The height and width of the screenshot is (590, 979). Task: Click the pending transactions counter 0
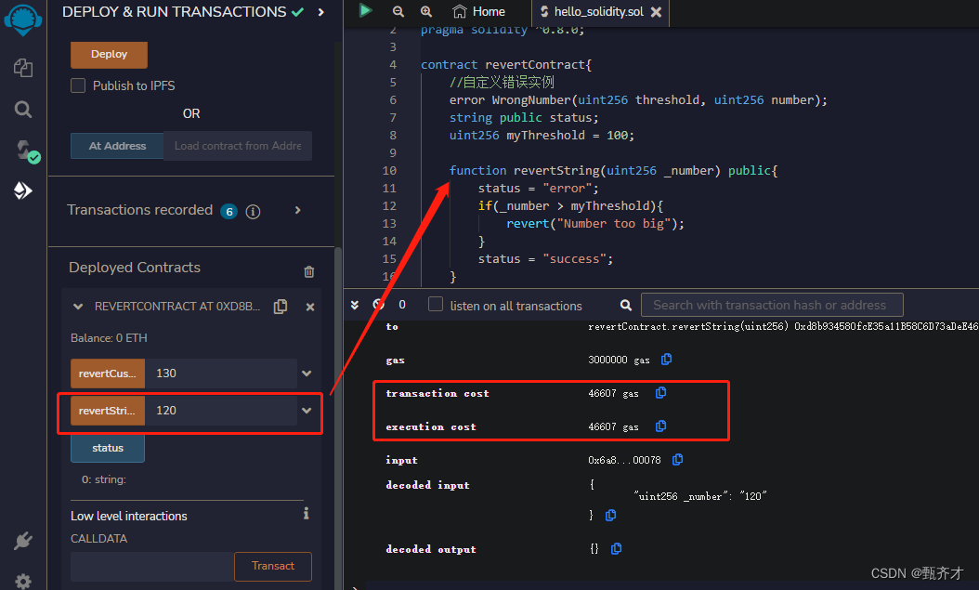(402, 305)
